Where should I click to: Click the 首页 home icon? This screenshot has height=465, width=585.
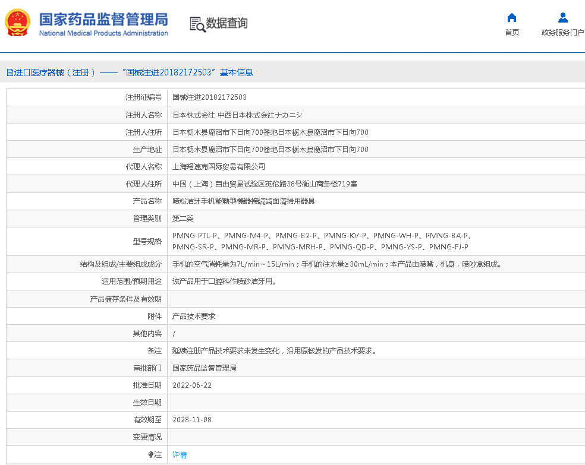pos(512,17)
